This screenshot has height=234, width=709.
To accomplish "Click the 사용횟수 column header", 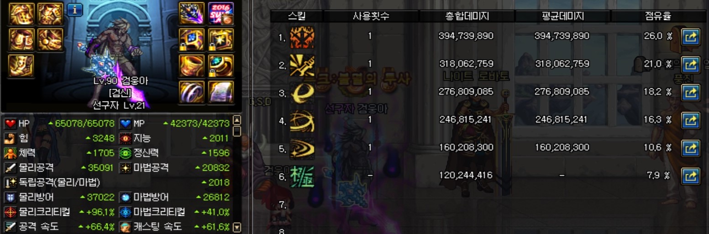I will click(x=371, y=16).
